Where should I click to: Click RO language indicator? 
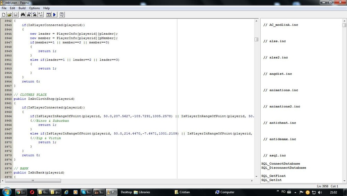283,191
